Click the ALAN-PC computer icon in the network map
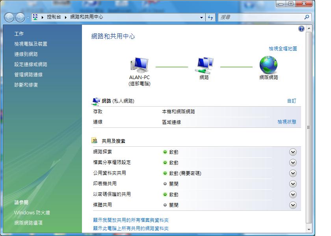This screenshot has width=331, height=236. pos(139,64)
